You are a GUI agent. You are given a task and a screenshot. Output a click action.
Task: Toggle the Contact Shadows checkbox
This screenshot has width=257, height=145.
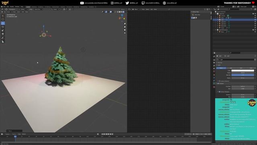[x=220, y=92]
